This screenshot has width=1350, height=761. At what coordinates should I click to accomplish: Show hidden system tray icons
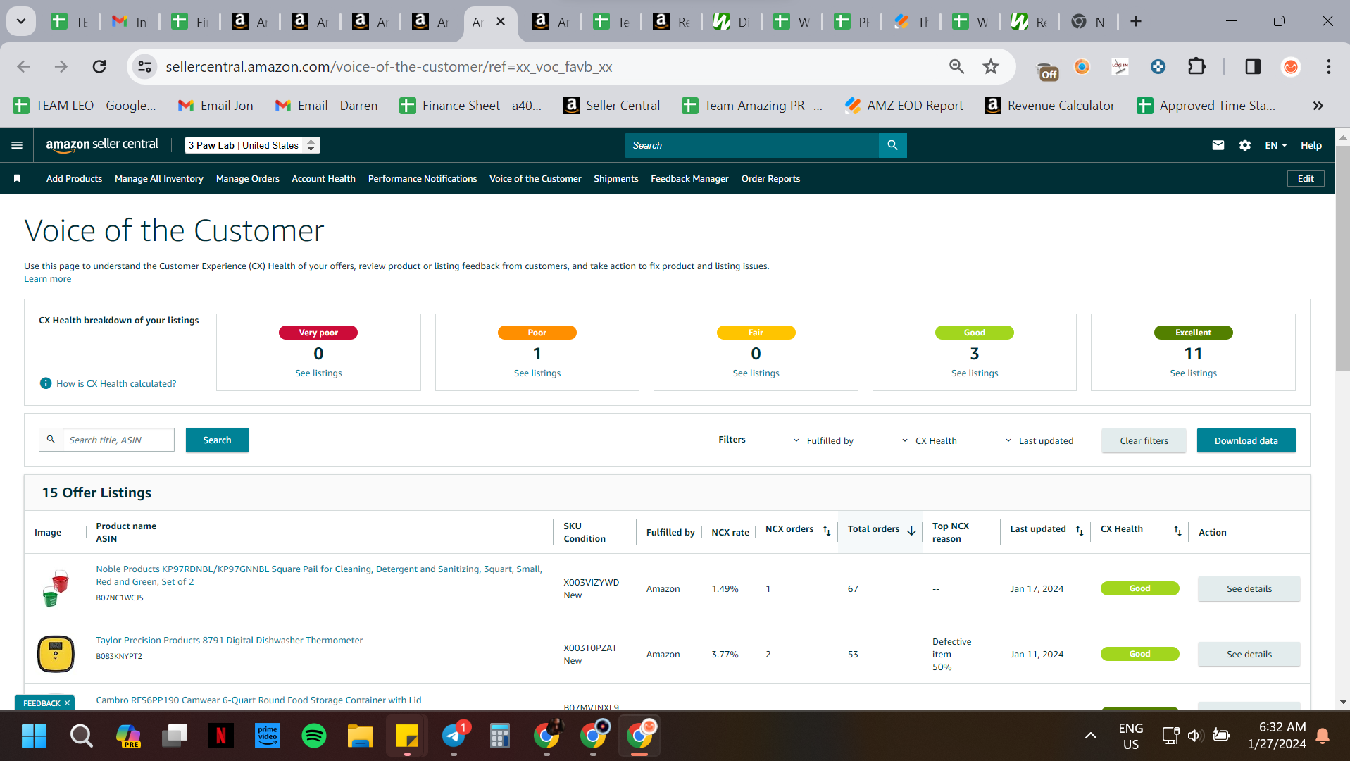pyautogui.click(x=1090, y=736)
